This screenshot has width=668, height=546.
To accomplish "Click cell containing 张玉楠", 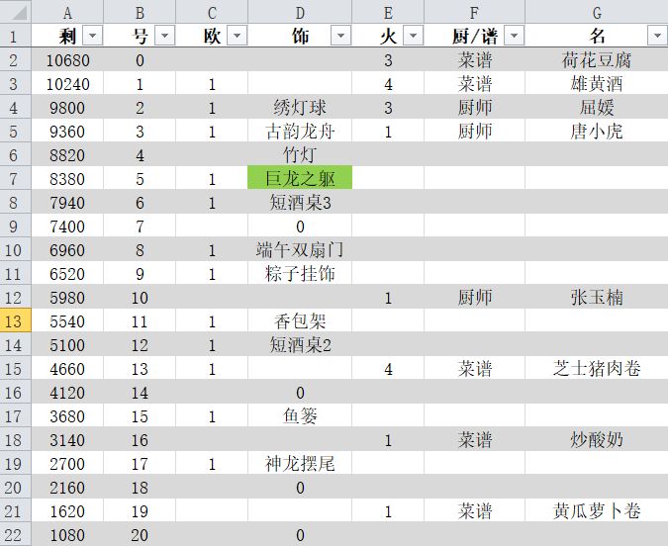I will pos(597,298).
